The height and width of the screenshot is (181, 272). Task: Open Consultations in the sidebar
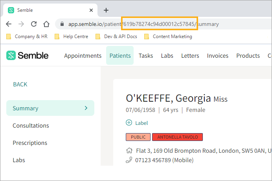pyautogui.click(x=31, y=125)
